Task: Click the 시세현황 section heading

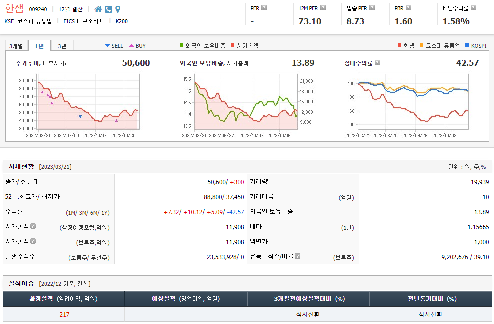Action: click(x=21, y=166)
